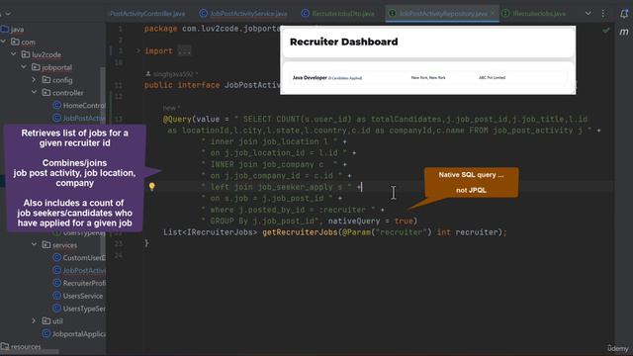Collapse the com package node
633x356 pixels.
point(4,42)
